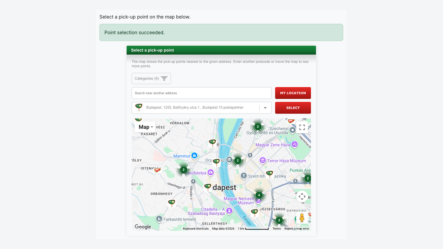The width and height of the screenshot is (443, 249).
Task: Select the post marker near Orbánhegy
Action: [172, 203]
